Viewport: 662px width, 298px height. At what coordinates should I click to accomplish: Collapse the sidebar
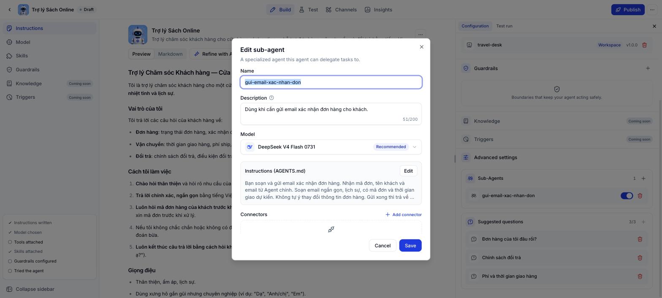pos(35,289)
